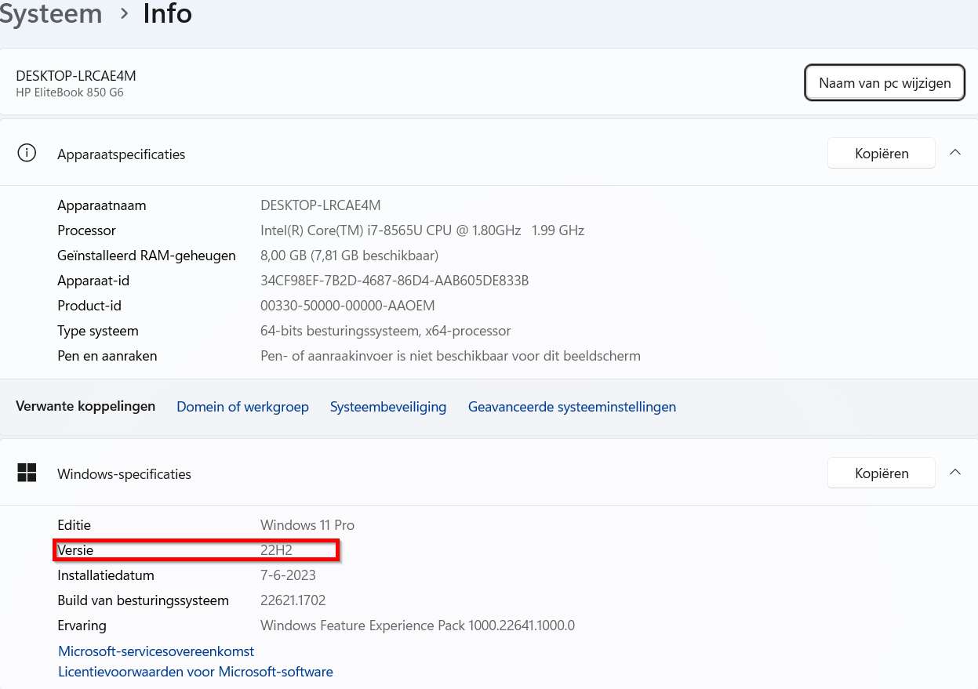This screenshot has height=689, width=978.
Task: Select the installation date 7-6-2023
Action: tap(288, 575)
